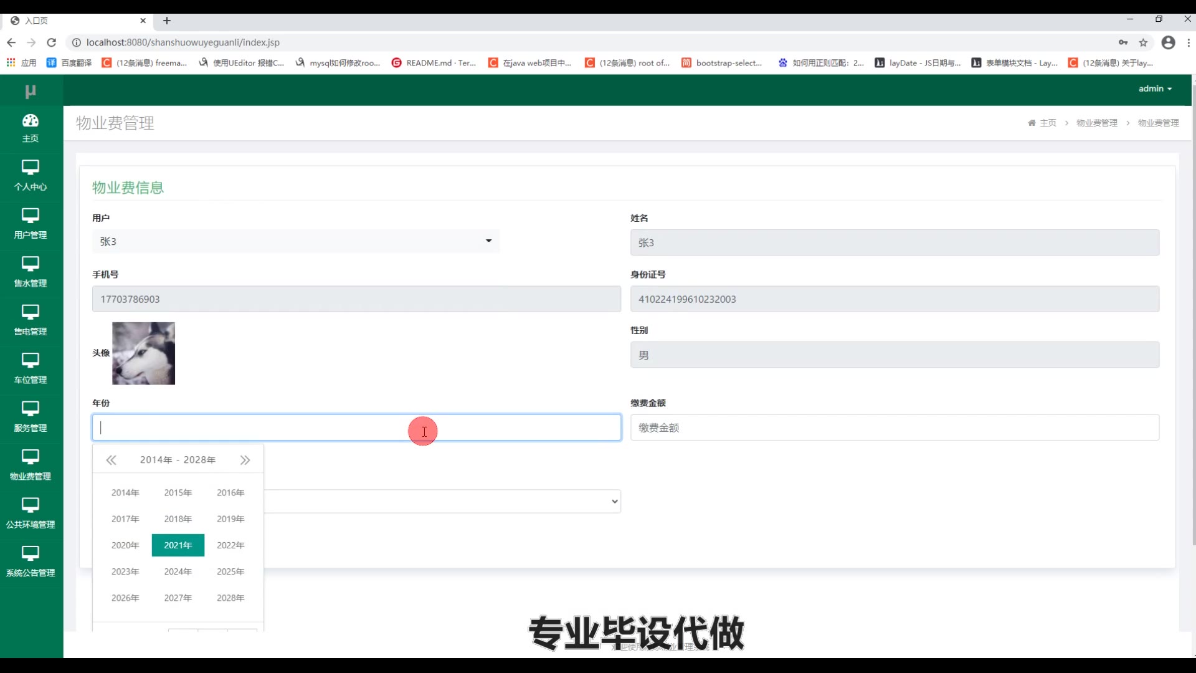Click the 缴费金额 input field
1196x673 pixels.
tap(895, 427)
